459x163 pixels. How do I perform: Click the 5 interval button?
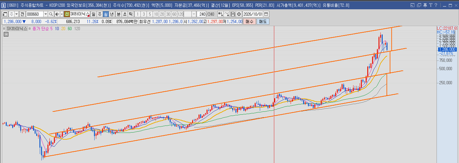coord(150,14)
